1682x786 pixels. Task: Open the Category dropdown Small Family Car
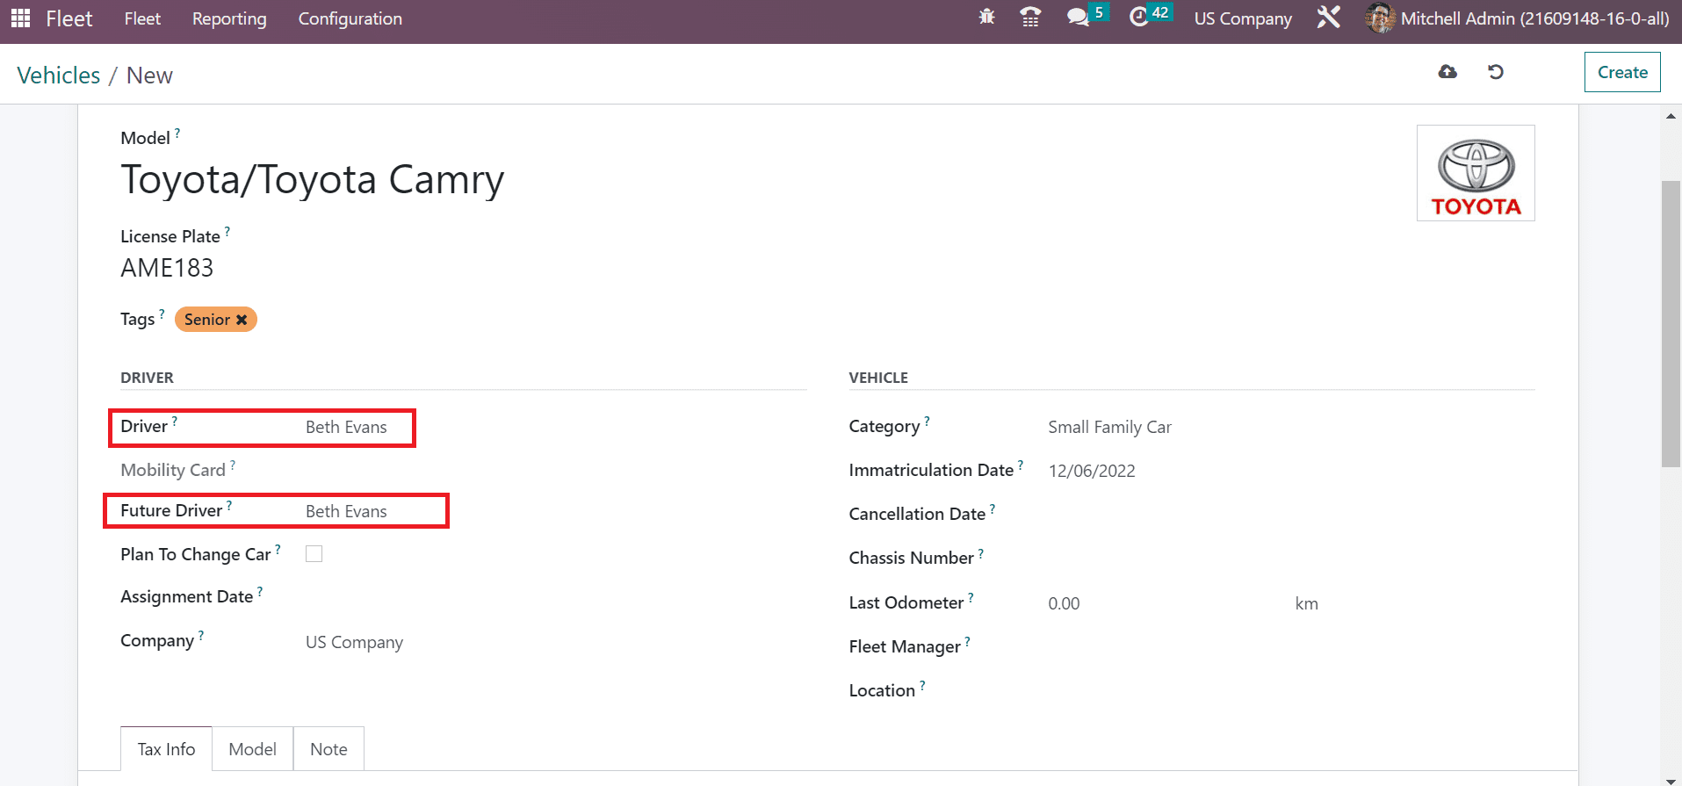1291,427
